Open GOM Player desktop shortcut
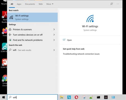Screen dimensions: 126x100 click(4, 63)
